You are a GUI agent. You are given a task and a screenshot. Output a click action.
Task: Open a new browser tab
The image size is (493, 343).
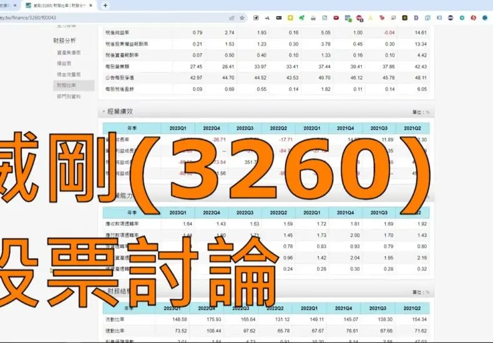tap(105, 6)
